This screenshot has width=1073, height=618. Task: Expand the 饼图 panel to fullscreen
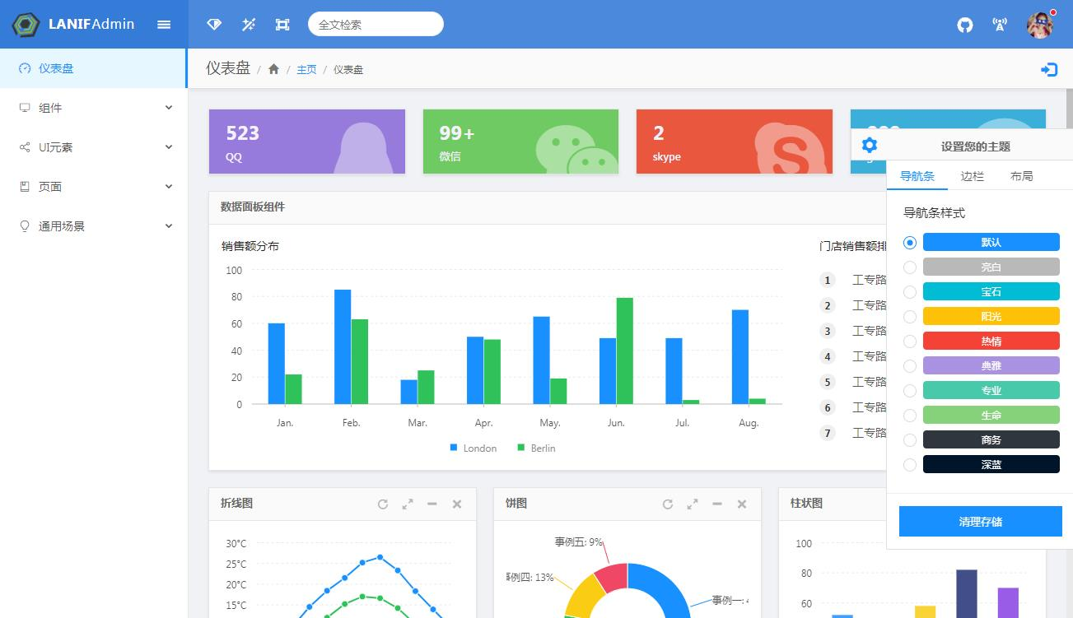pos(693,504)
